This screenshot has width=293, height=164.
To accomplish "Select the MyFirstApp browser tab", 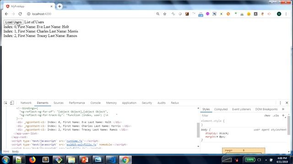I will (x=29, y=6).
